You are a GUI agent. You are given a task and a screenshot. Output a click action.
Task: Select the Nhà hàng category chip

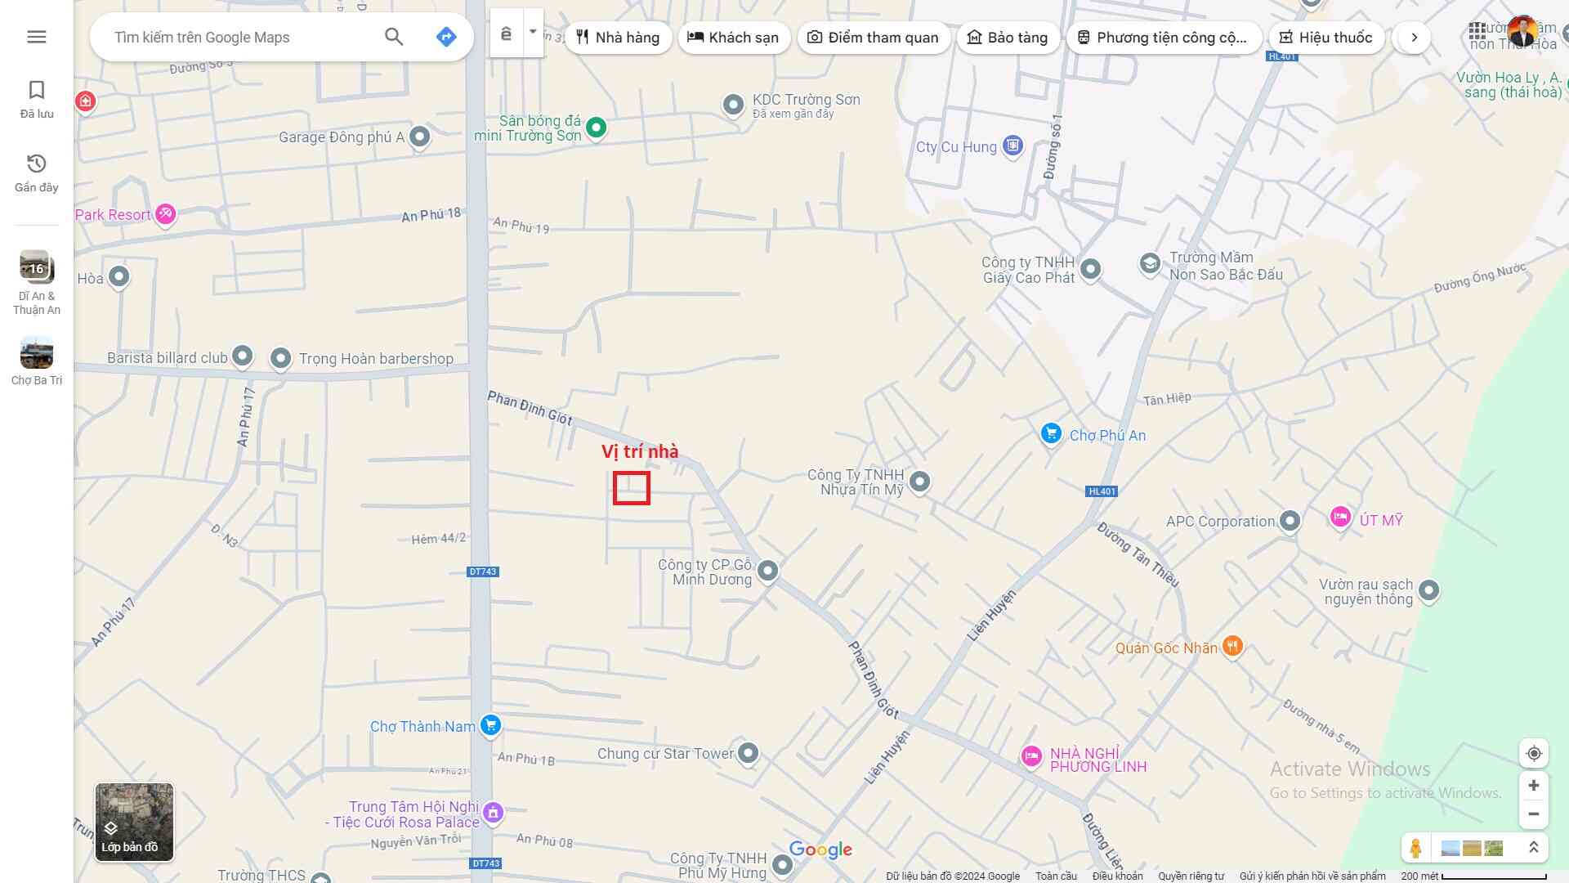[x=618, y=38]
